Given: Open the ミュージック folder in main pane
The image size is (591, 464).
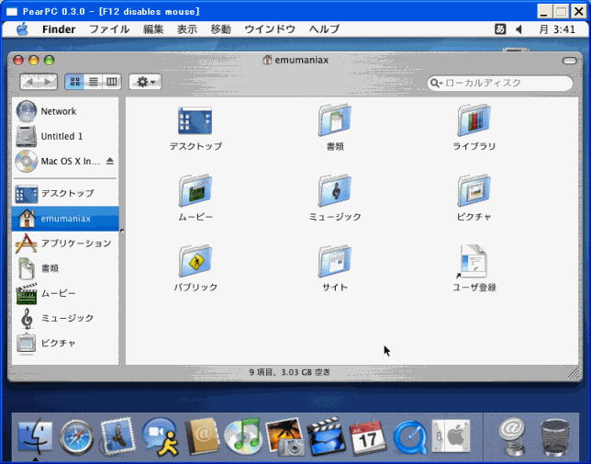Looking at the screenshot, I should [334, 190].
